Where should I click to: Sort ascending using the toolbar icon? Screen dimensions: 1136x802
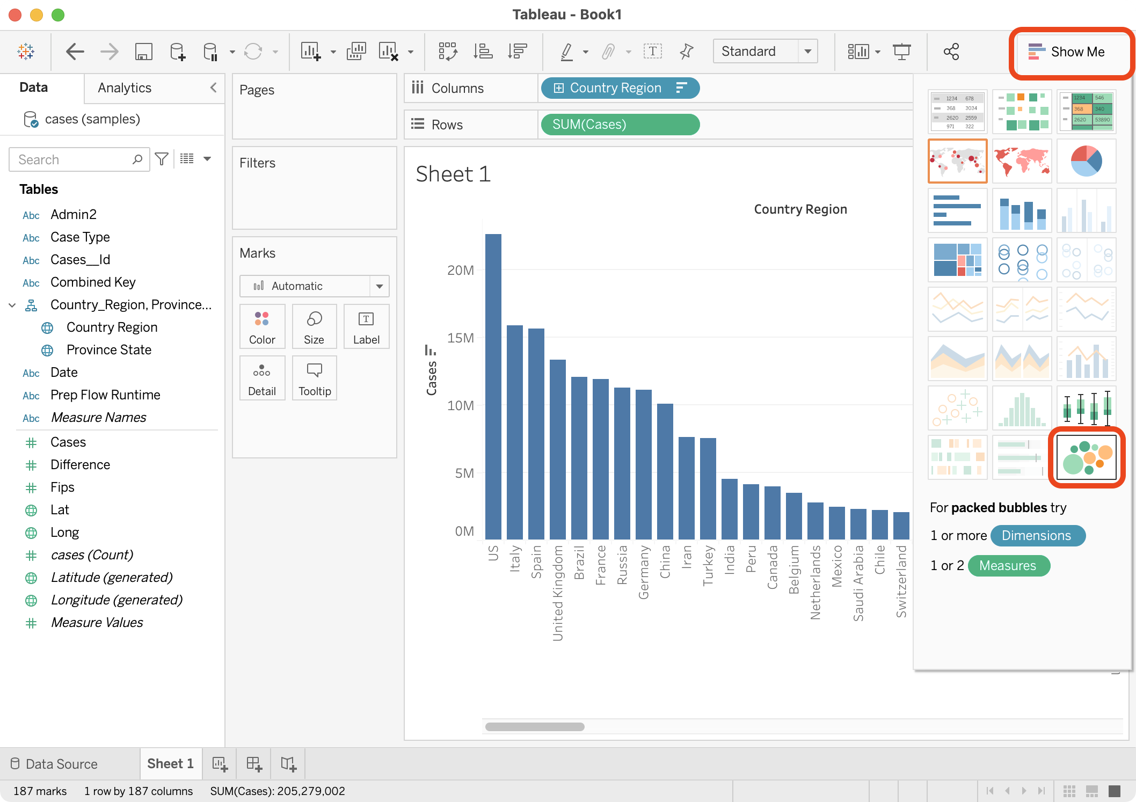click(483, 52)
